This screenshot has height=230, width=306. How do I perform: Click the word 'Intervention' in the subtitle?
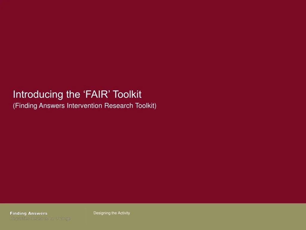[x=85, y=106]
